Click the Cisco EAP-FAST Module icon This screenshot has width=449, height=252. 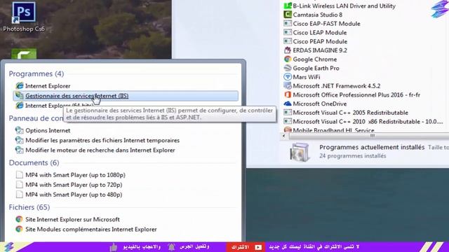288,23
